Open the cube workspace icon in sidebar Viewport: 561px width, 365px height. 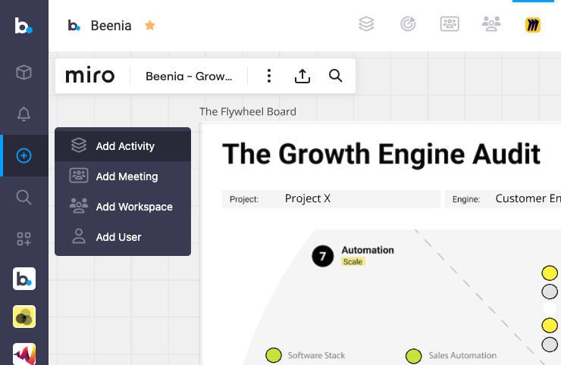[24, 72]
